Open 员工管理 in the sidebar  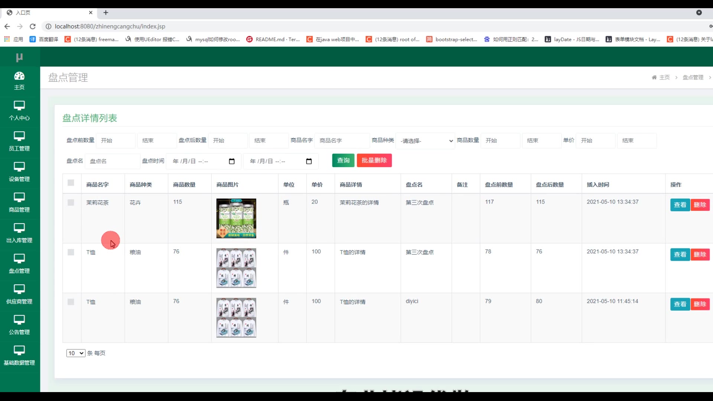point(19,141)
